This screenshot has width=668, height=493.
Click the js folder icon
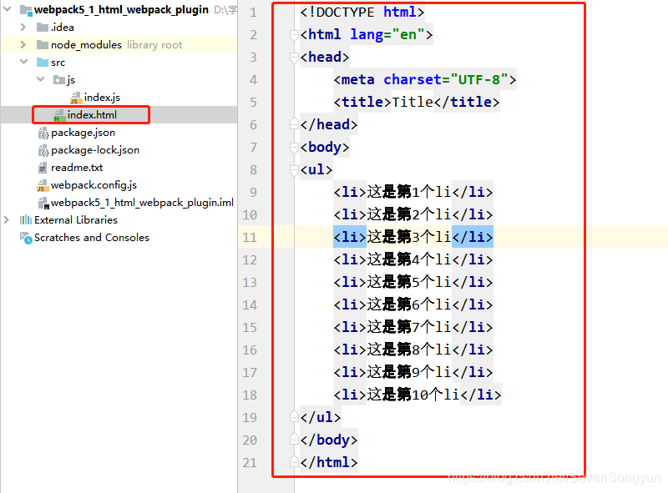58,79
